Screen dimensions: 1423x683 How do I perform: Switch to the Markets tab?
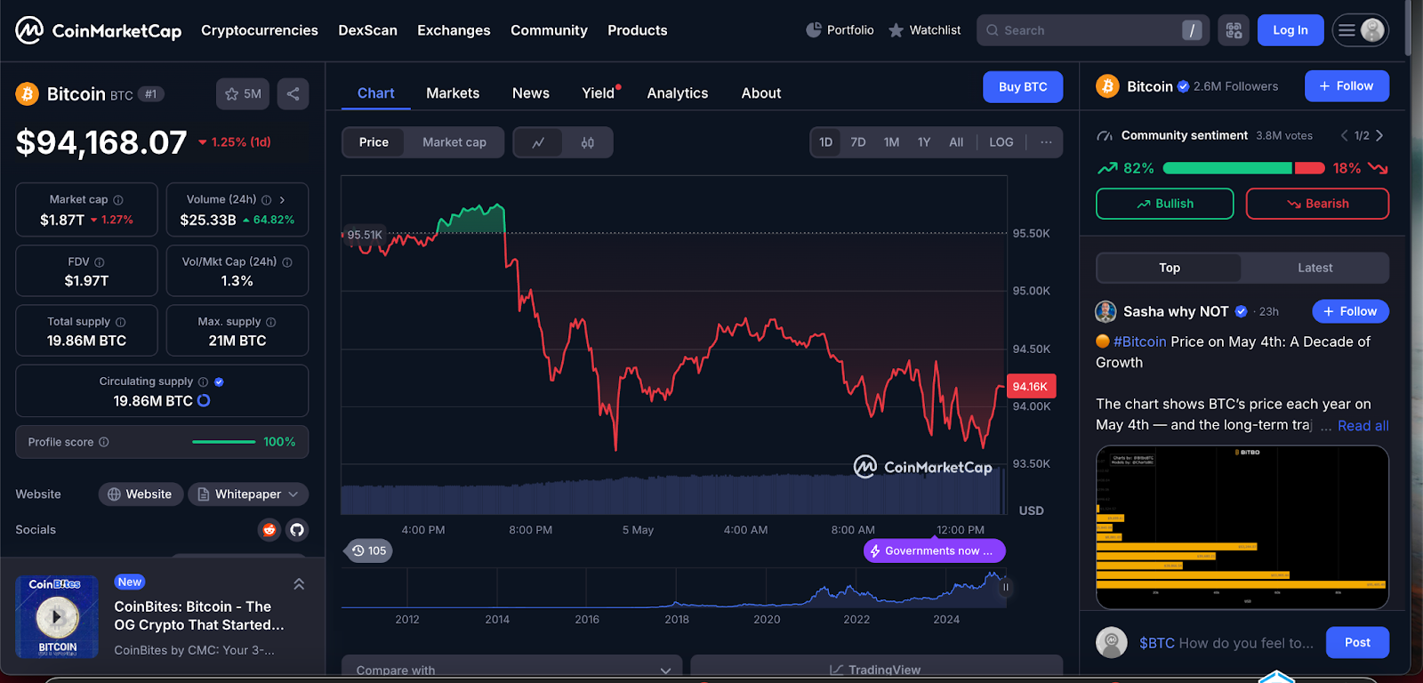coord(453,93)
